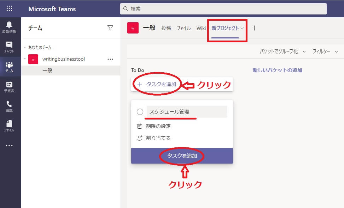Open Chat from the left sidebar
The image size is (344, 208).
pos(9,47)
